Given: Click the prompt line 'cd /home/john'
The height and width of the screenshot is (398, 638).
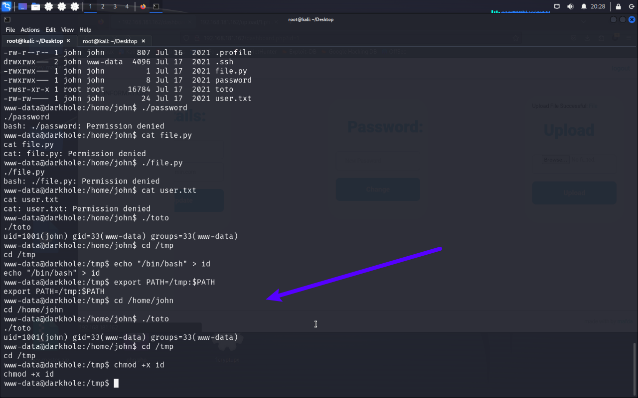Looking at the screenshot, I should (89, 300).
